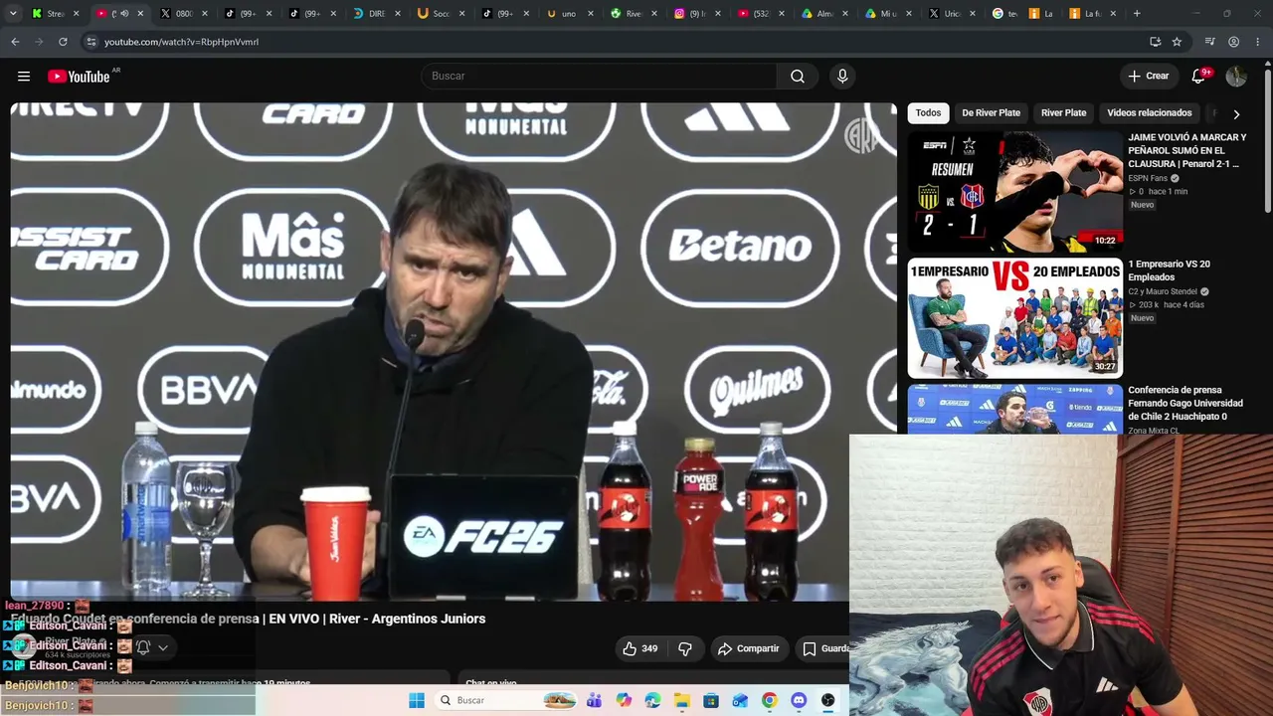Open 'Conferencia de prensa Fernando Gago' title

click(x=1184, y=403)
